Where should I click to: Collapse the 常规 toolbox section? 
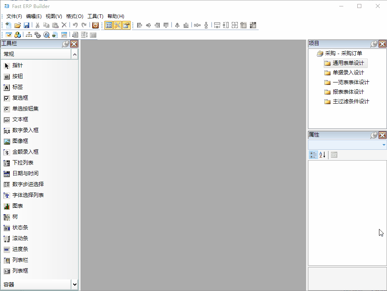tap(75, 54)
